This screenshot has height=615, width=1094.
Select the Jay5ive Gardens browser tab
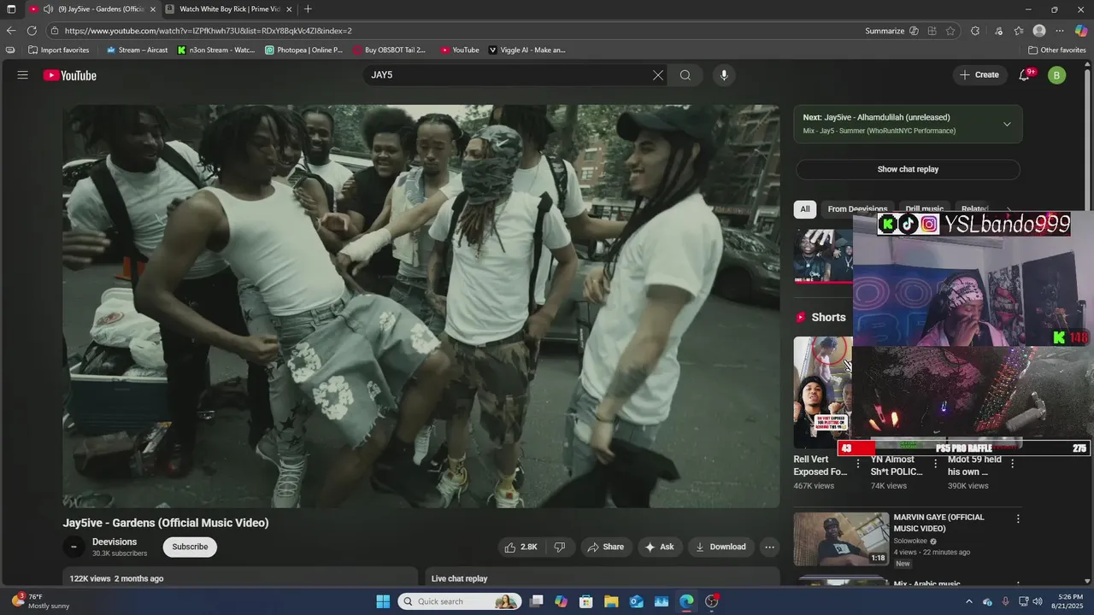92,9
